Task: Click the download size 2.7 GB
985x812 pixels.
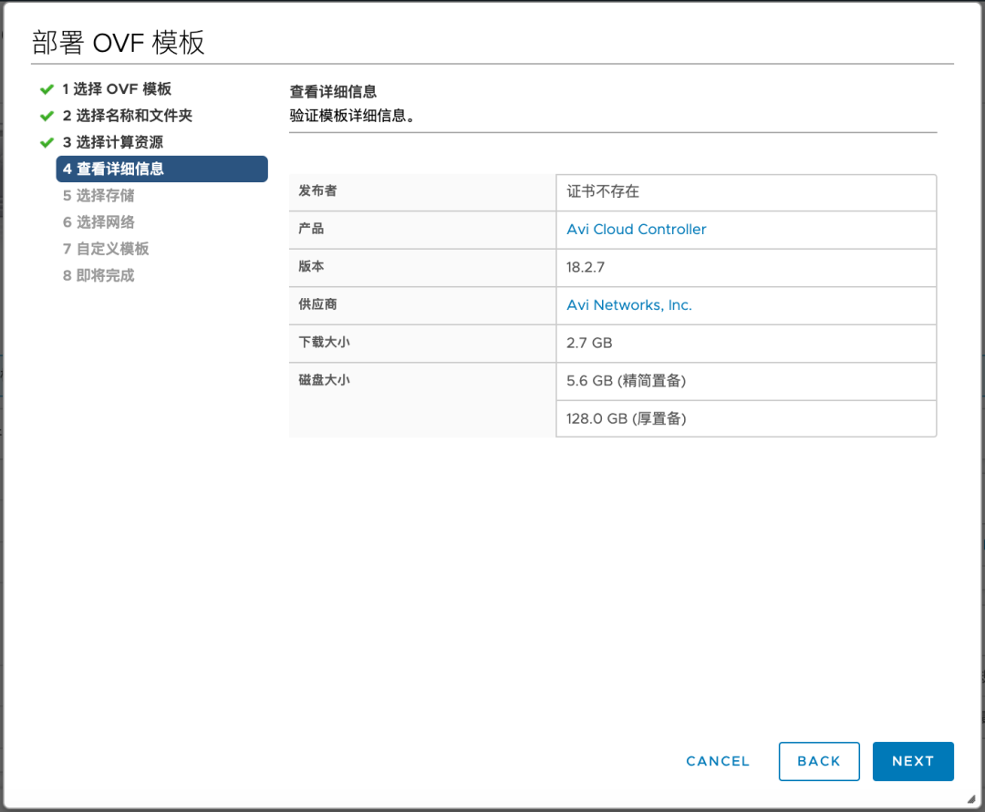Action: tap(588, 343)
